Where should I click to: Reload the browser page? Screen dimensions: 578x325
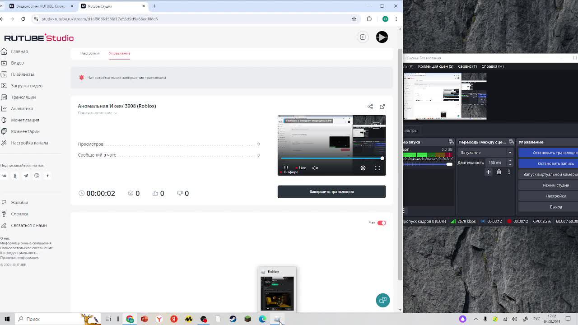[23, 19]
